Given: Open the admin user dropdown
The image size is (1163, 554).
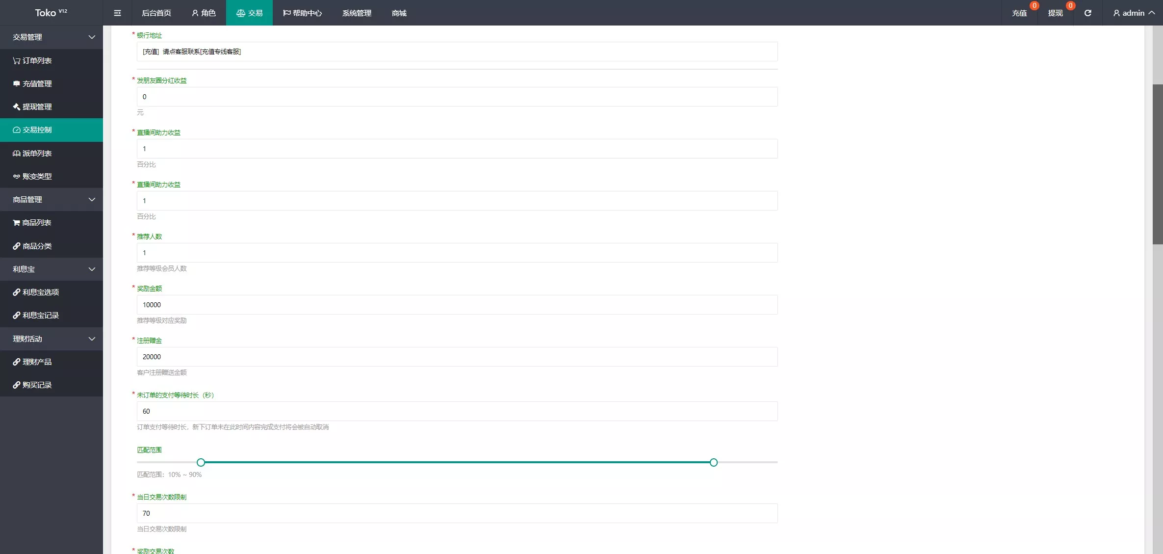Looking at the screenshot, I should pos(1133,13).
